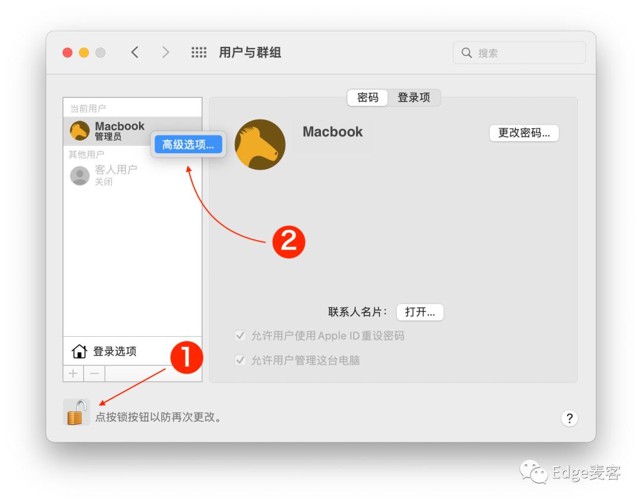Viewport: 642px width, 503px height.
Task: Click 打开… next to 联系人名片
Action: pos(420,312)
